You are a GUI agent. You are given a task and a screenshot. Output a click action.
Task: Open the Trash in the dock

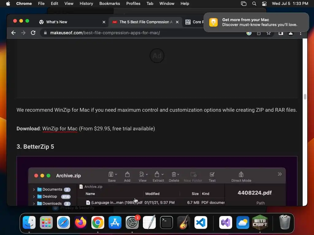click(x=285, y=222)
